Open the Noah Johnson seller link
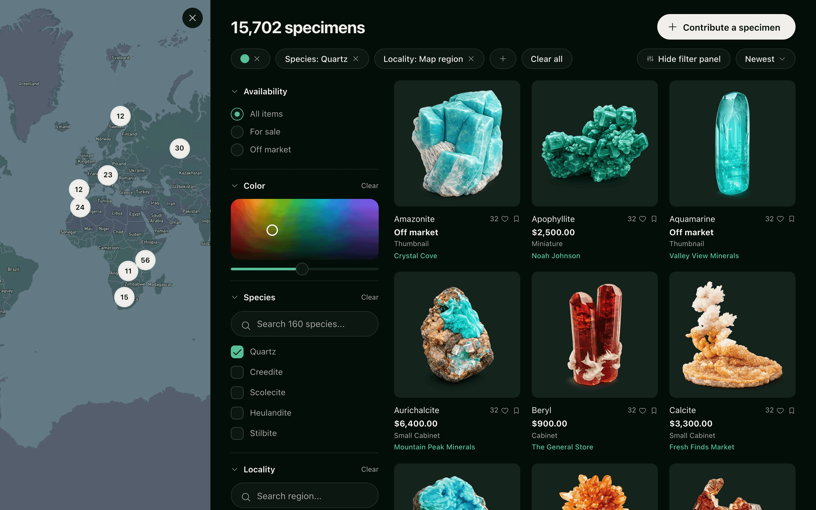The image size is (816, 510). [556, 256]
